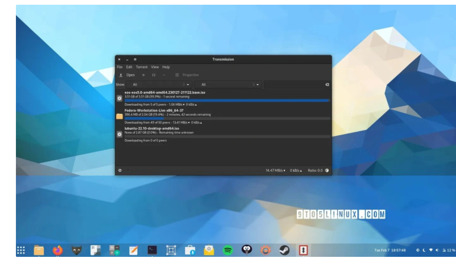Click the status bar 0 kB/s upload speed
Image resolution: width=456 pixels, height=262 pixels.
296,171
